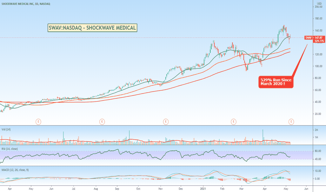
Task: Click the 2M volume axis label
Action: (317, 130)
